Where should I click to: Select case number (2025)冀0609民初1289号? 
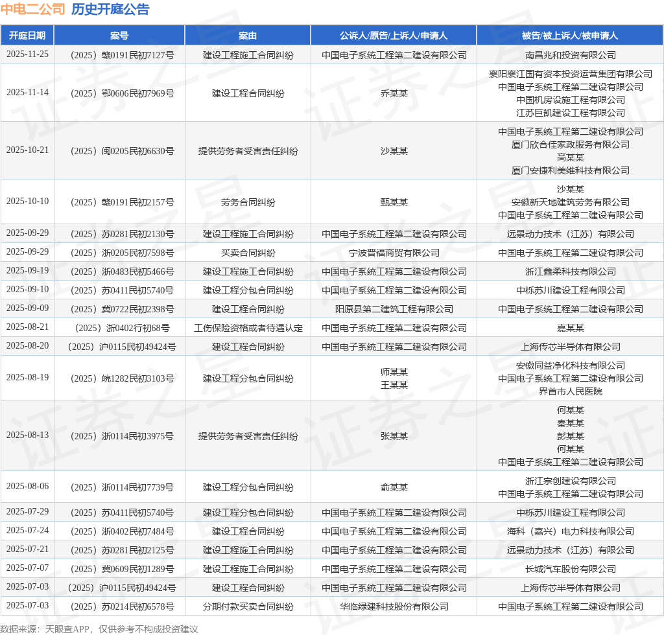[x=122, y=569]
